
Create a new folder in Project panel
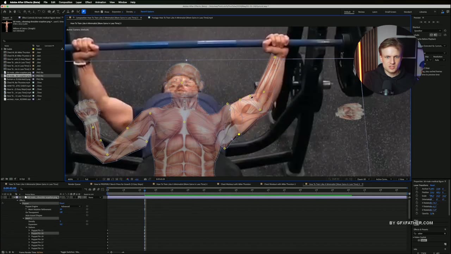[7, 179]
